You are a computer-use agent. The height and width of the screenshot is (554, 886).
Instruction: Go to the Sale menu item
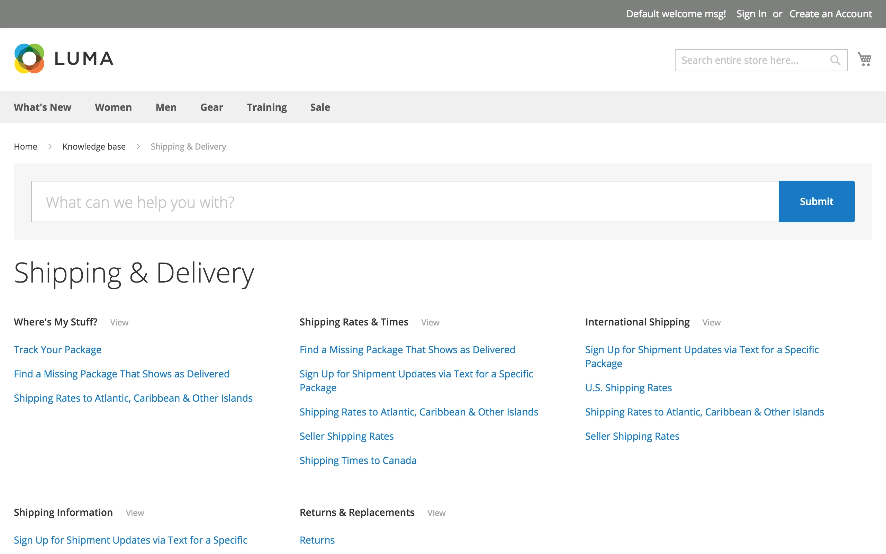pos(320,107)
